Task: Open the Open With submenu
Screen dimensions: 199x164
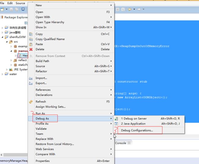Action: (x=71, y=17)
